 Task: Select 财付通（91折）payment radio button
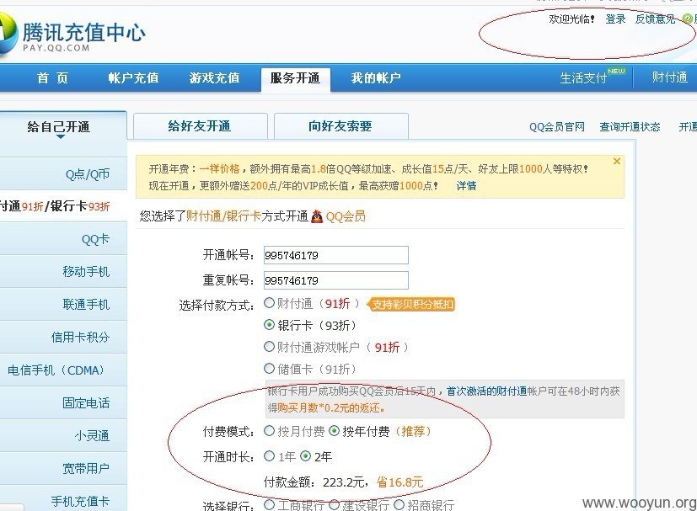click(269, 303)
